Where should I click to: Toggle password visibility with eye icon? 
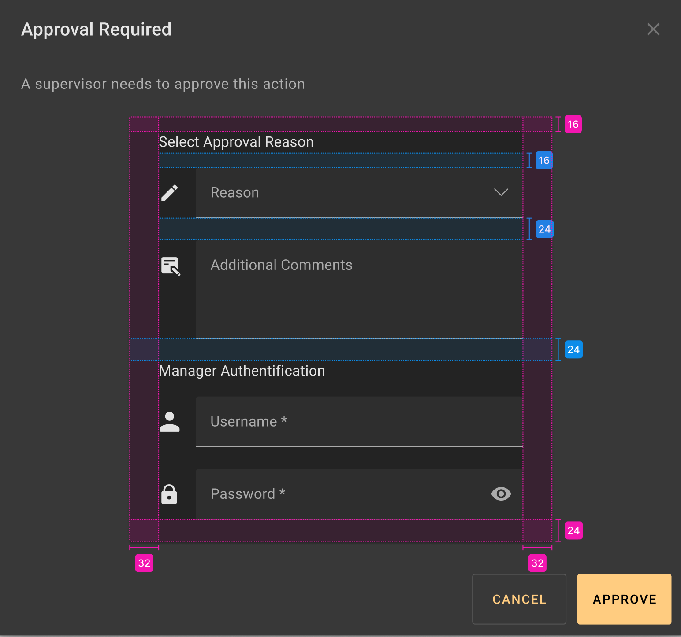click(x=501, y=494)
